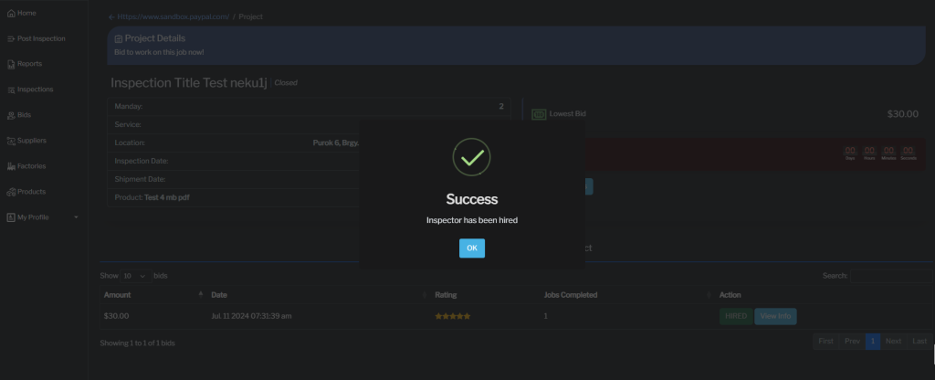Click the Seconds countdown box
This screenshot has width=935, height=380.
click(909, 153)
